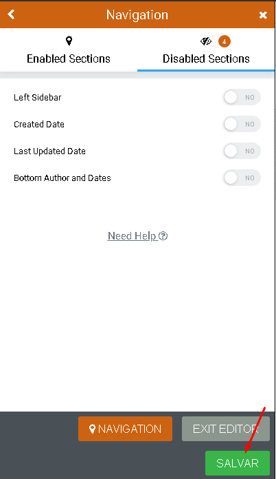The image size is (276, 479).
Task: Click the orange badge showing 4
Action: (225, 41)
